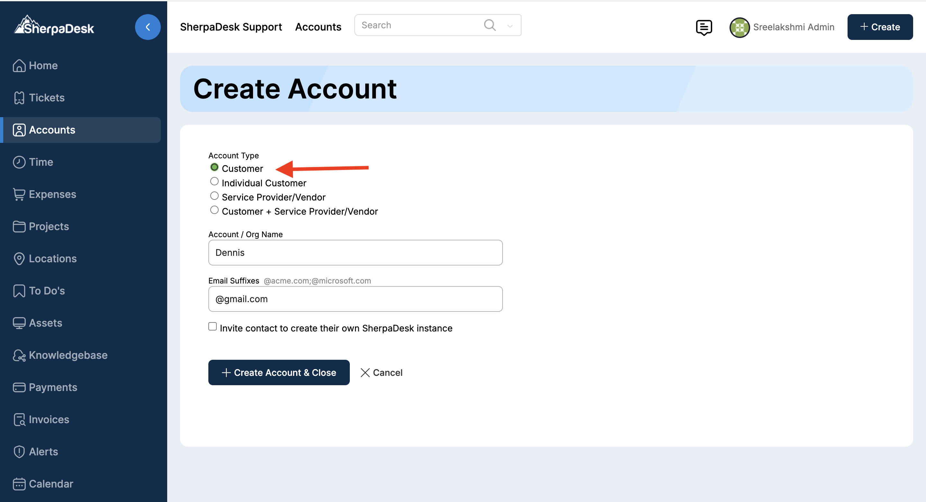Click Create Account & Close button

pos(278,372)
